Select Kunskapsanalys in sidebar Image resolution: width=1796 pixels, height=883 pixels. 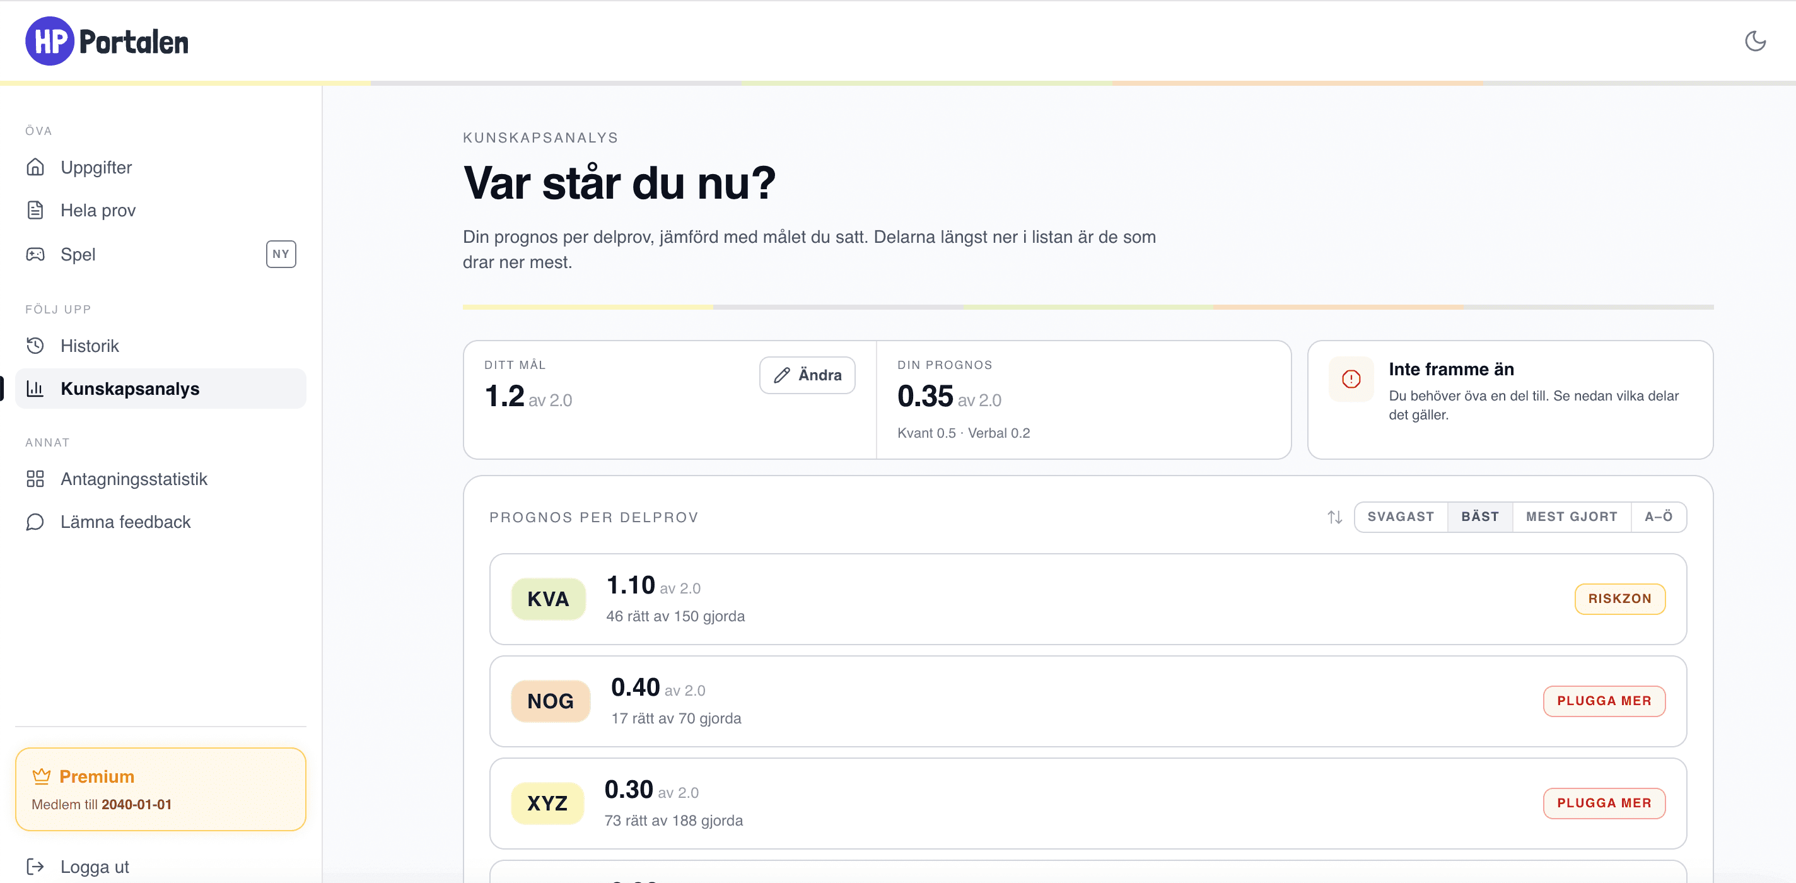coord(160,389)
